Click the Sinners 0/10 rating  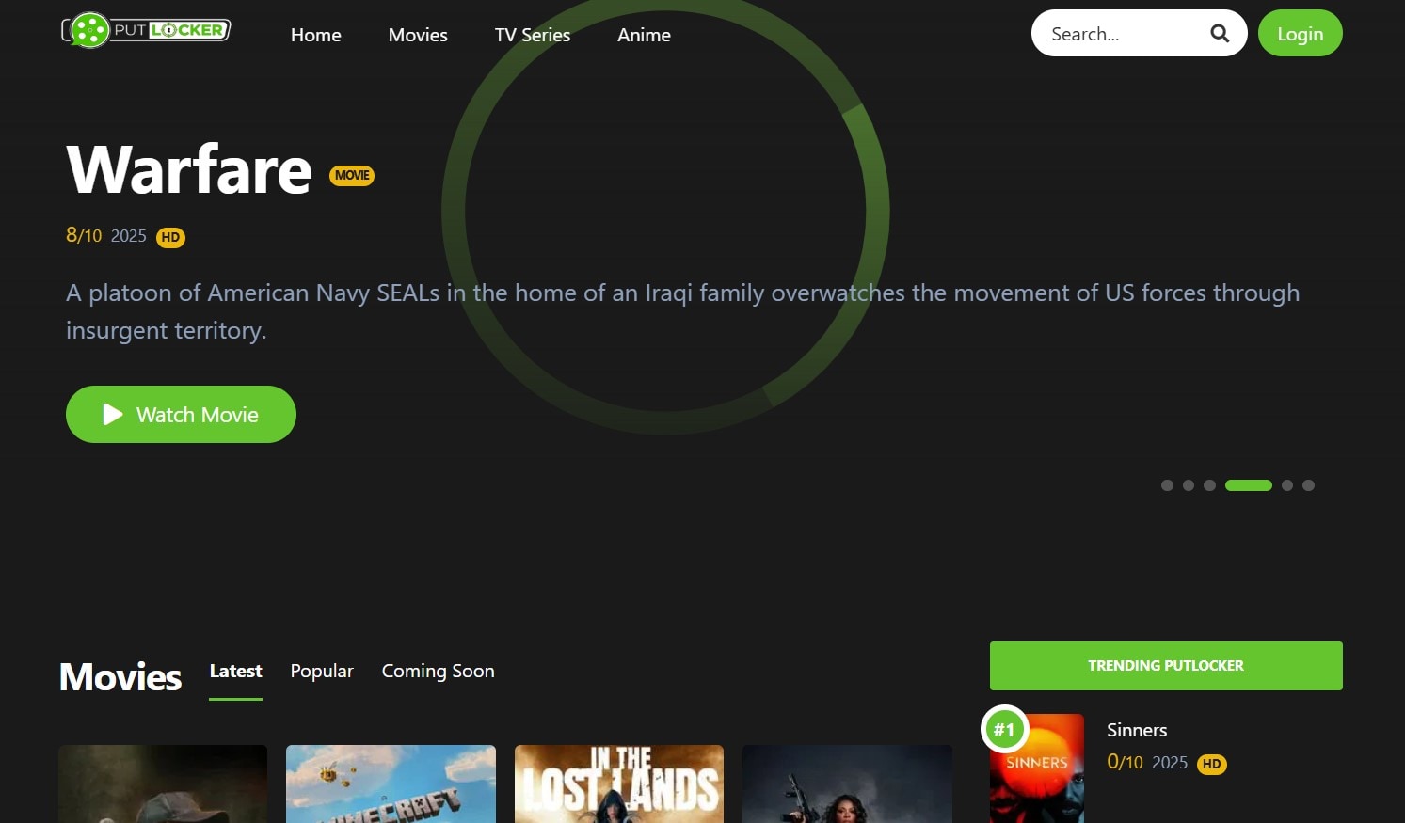[x=1125, y=762]
